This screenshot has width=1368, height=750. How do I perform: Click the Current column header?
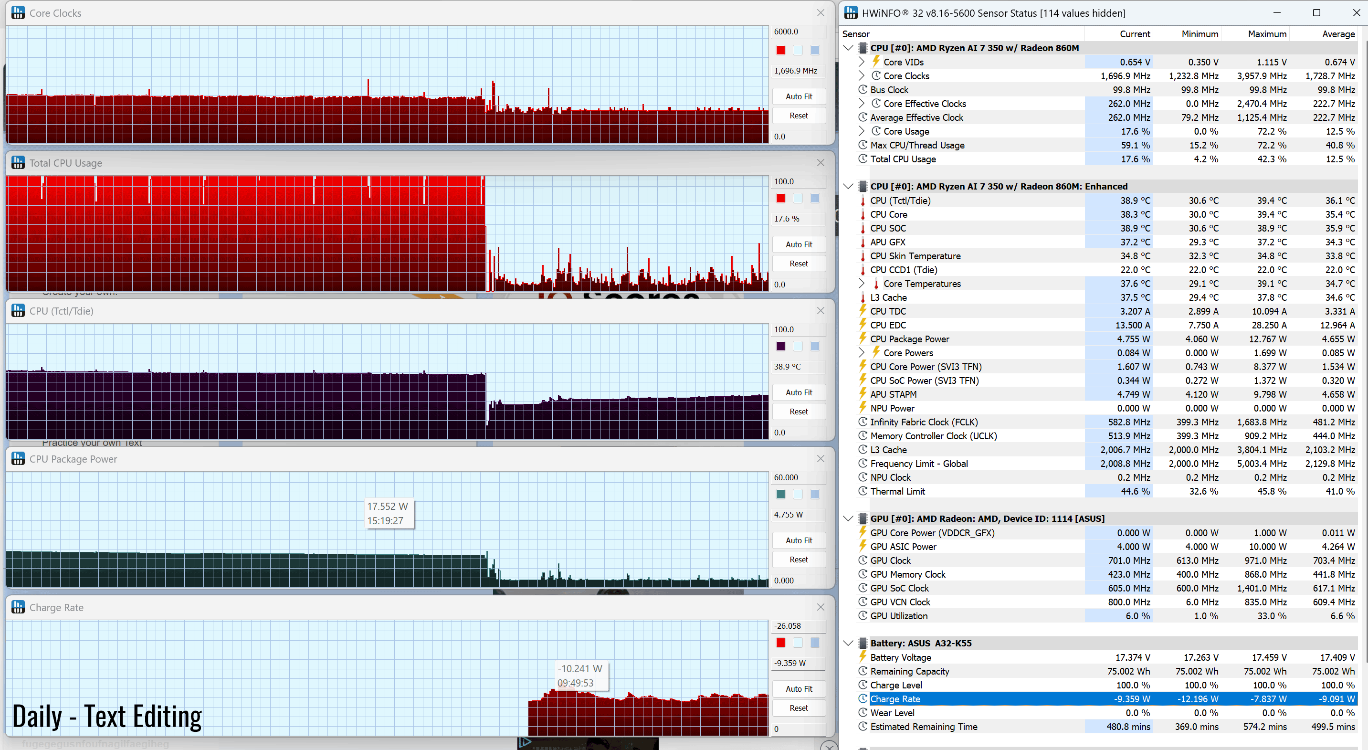pos(1118,33)
